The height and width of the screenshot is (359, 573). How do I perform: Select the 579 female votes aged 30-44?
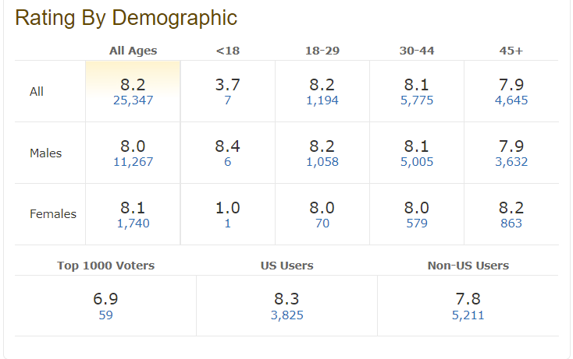point(417,223)
